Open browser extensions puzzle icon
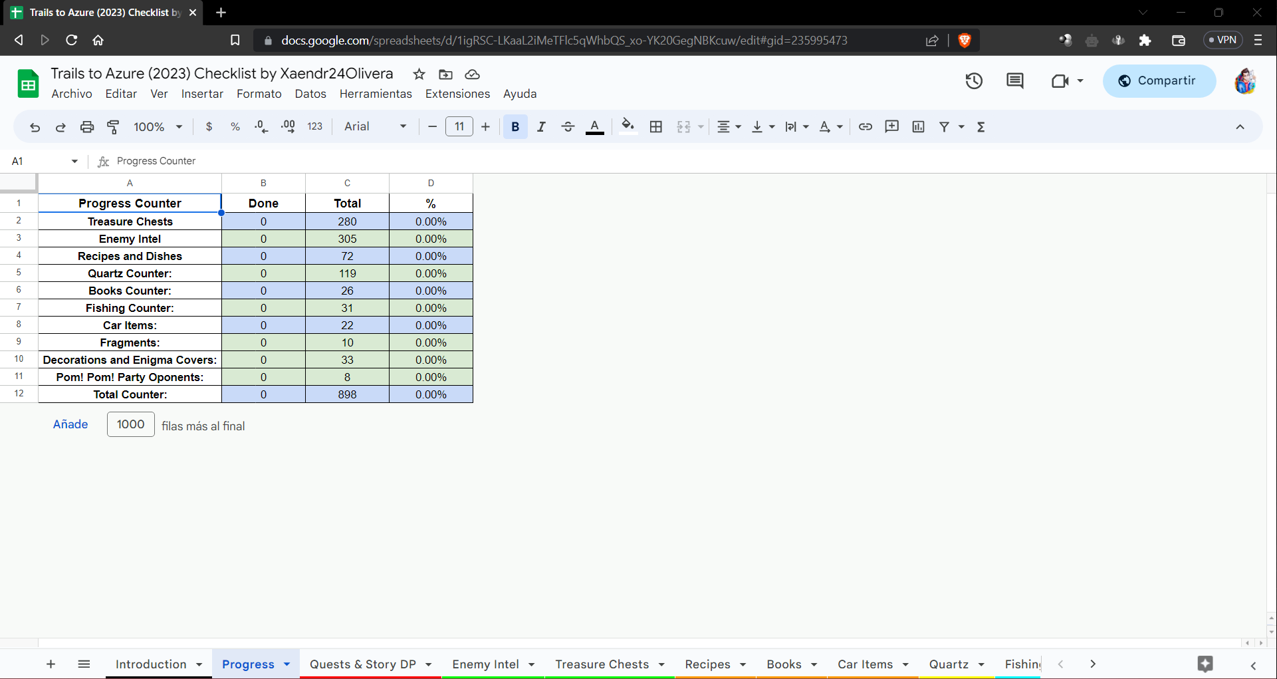The height and width of the screenshot is (679, 1277). (x=1145, y=41)
